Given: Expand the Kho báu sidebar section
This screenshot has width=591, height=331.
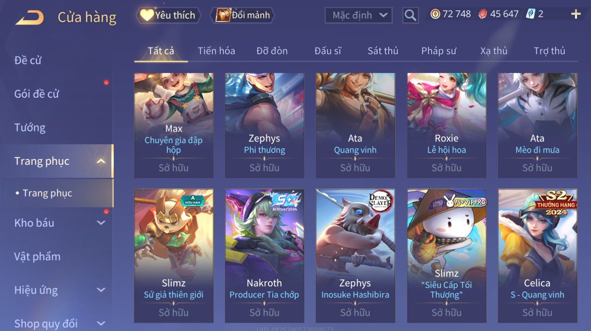Looking at the screenshot, I should 101,223.
